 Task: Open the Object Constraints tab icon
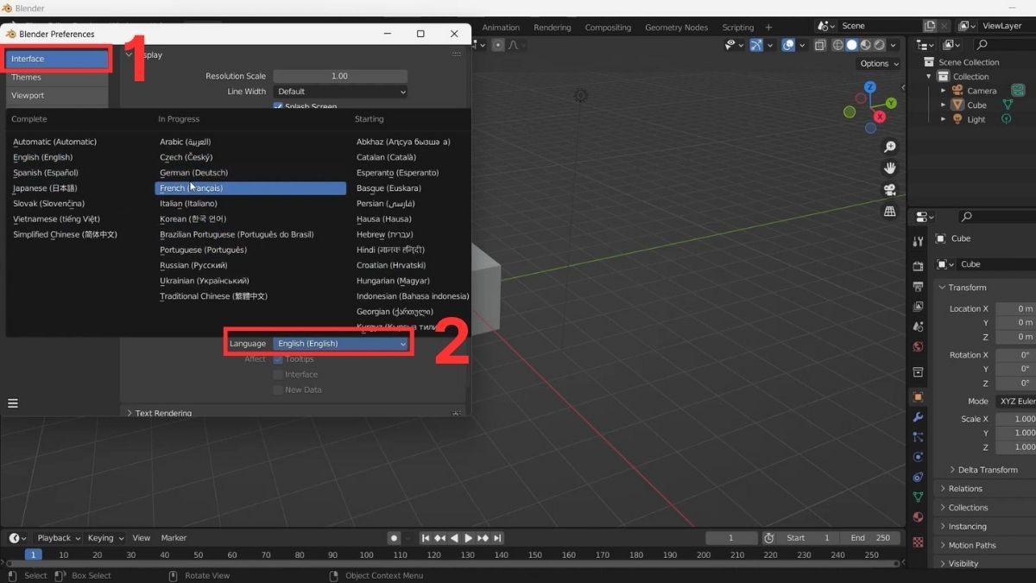(x=918, y=477)
